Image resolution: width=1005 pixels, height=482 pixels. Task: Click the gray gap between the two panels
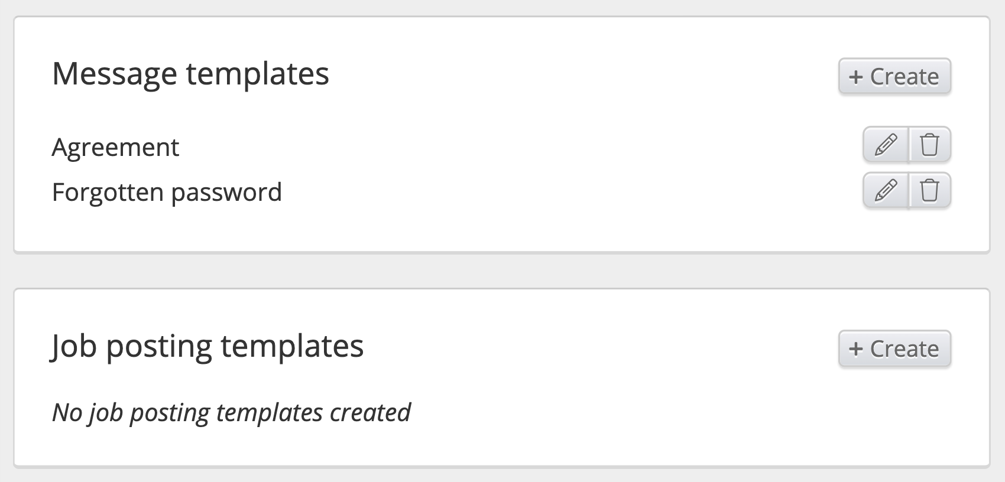coord(502,271)
